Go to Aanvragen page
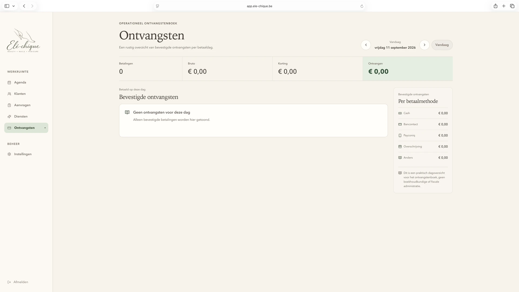 click(26, 105)
